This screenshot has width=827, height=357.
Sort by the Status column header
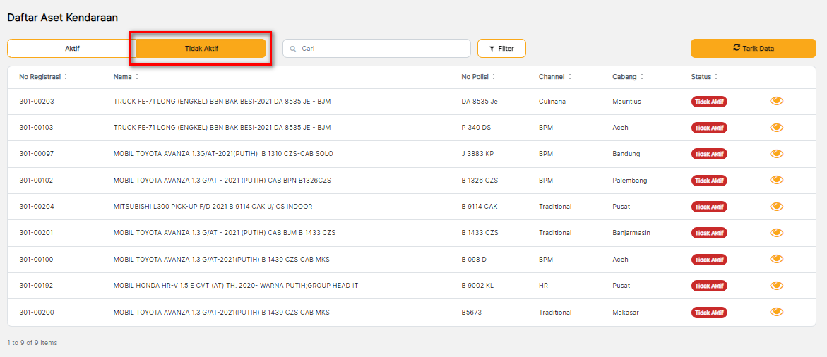[x=704, y=77]
